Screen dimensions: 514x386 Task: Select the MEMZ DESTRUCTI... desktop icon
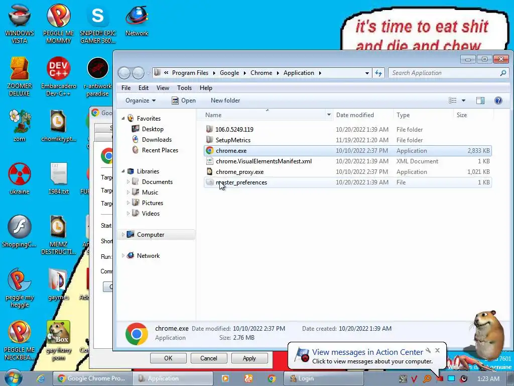pyautogui.click(x=58, y=234)
